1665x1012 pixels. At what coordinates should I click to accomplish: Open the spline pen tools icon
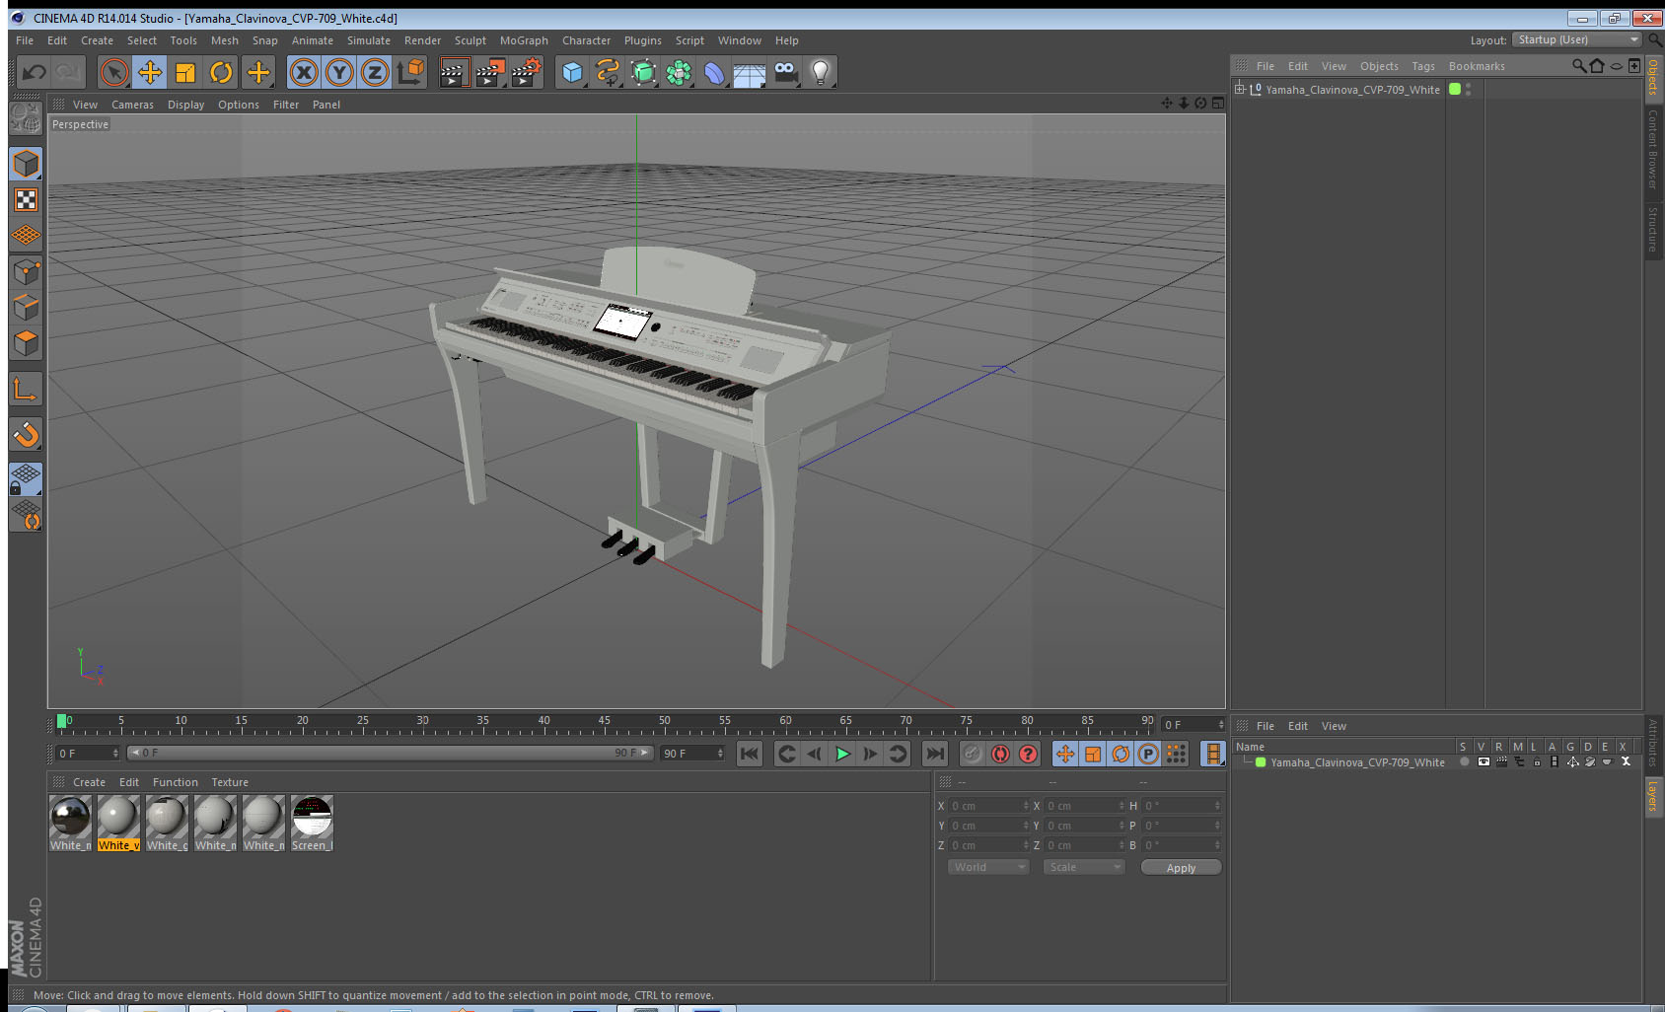tap(608, 72)
